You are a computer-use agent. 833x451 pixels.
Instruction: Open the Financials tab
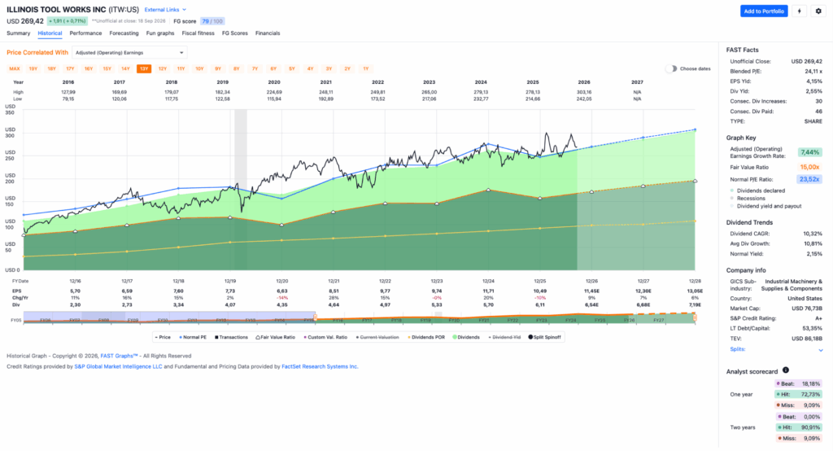(268, 33)
